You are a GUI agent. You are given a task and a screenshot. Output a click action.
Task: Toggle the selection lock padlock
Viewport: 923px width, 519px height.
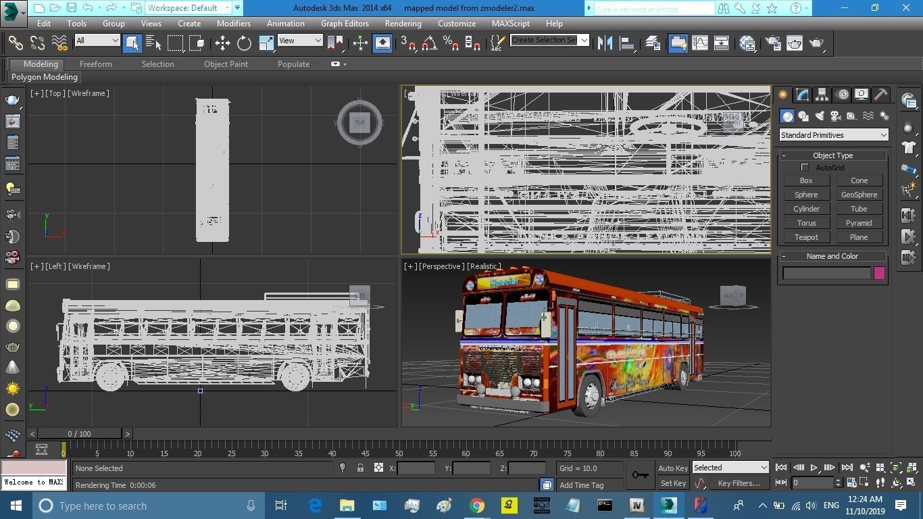tap(360, 468)
